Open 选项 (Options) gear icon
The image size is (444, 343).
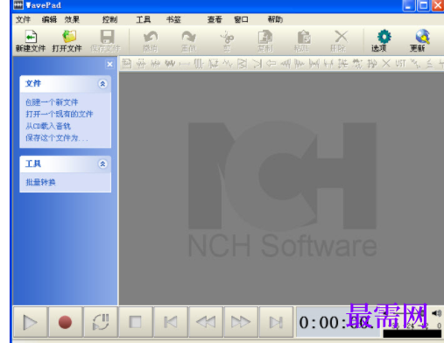(381, 41)
